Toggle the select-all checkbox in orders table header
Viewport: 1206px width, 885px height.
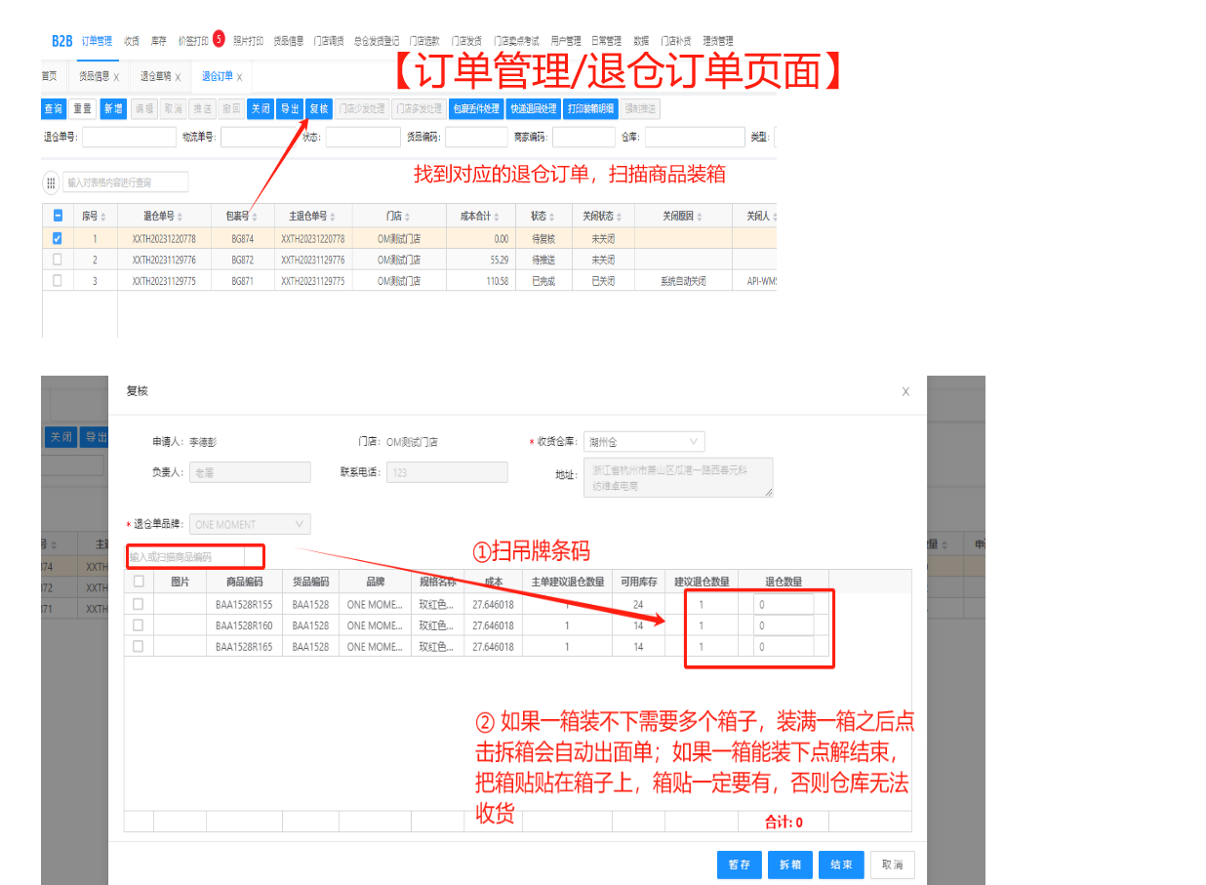tap(58, 217)
